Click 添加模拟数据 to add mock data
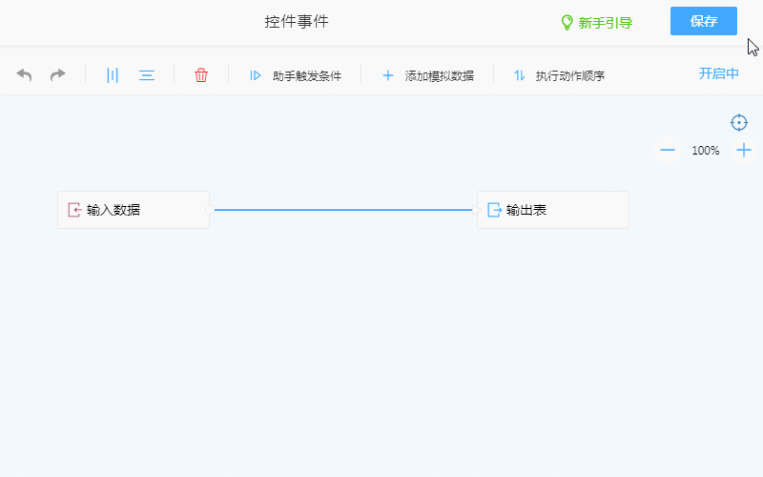 coord(428,75)
